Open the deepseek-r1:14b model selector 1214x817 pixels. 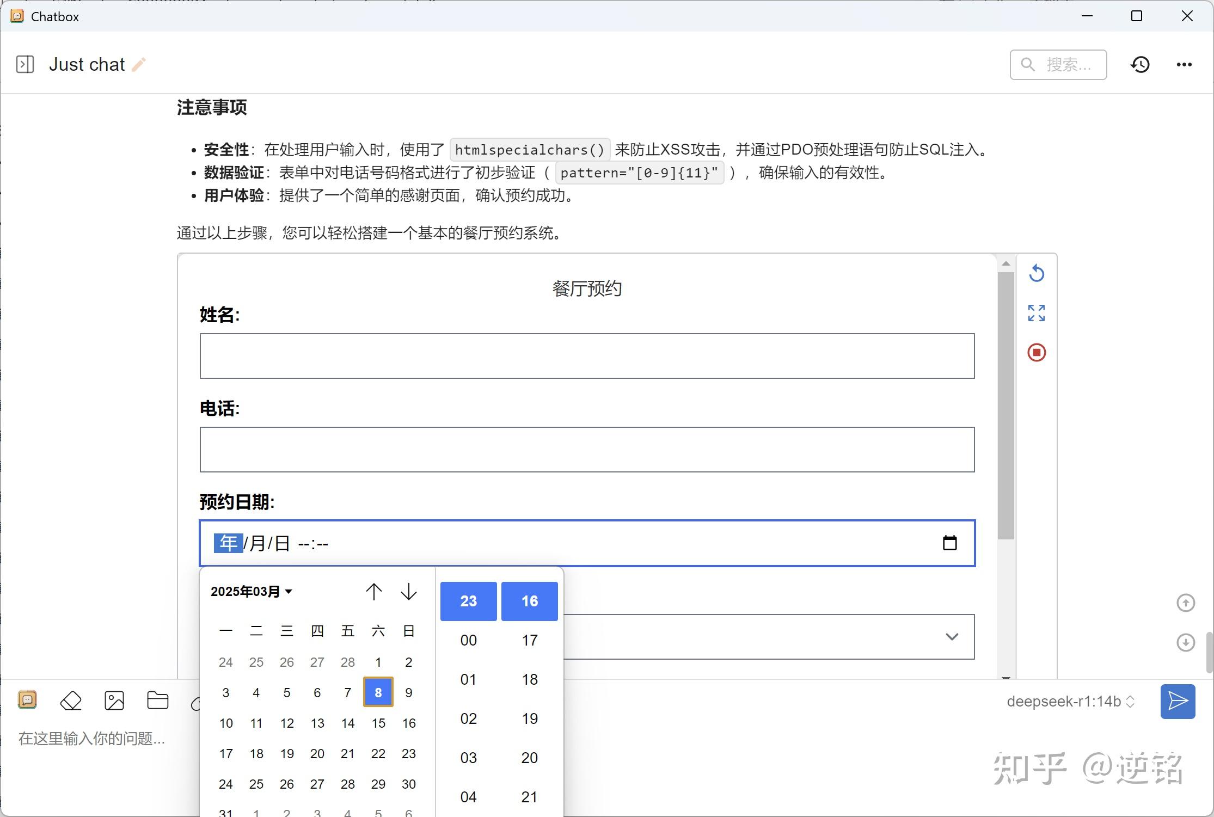1070,701
